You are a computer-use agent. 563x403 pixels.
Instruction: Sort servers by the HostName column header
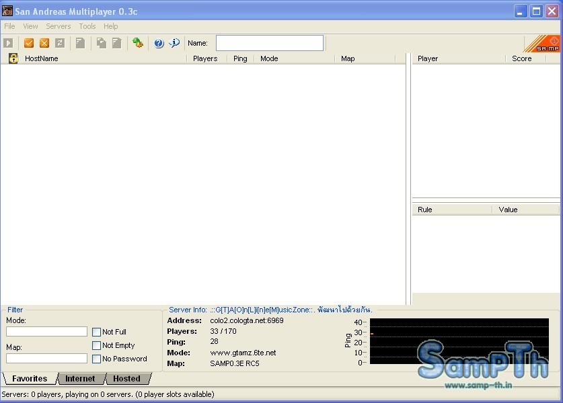coord(103,58)
